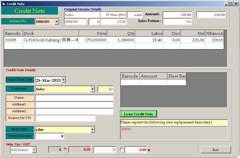This screenshot has height=158, width=240.
Task: Focus the Address2 text field
Action: click(x=74, y=111)
